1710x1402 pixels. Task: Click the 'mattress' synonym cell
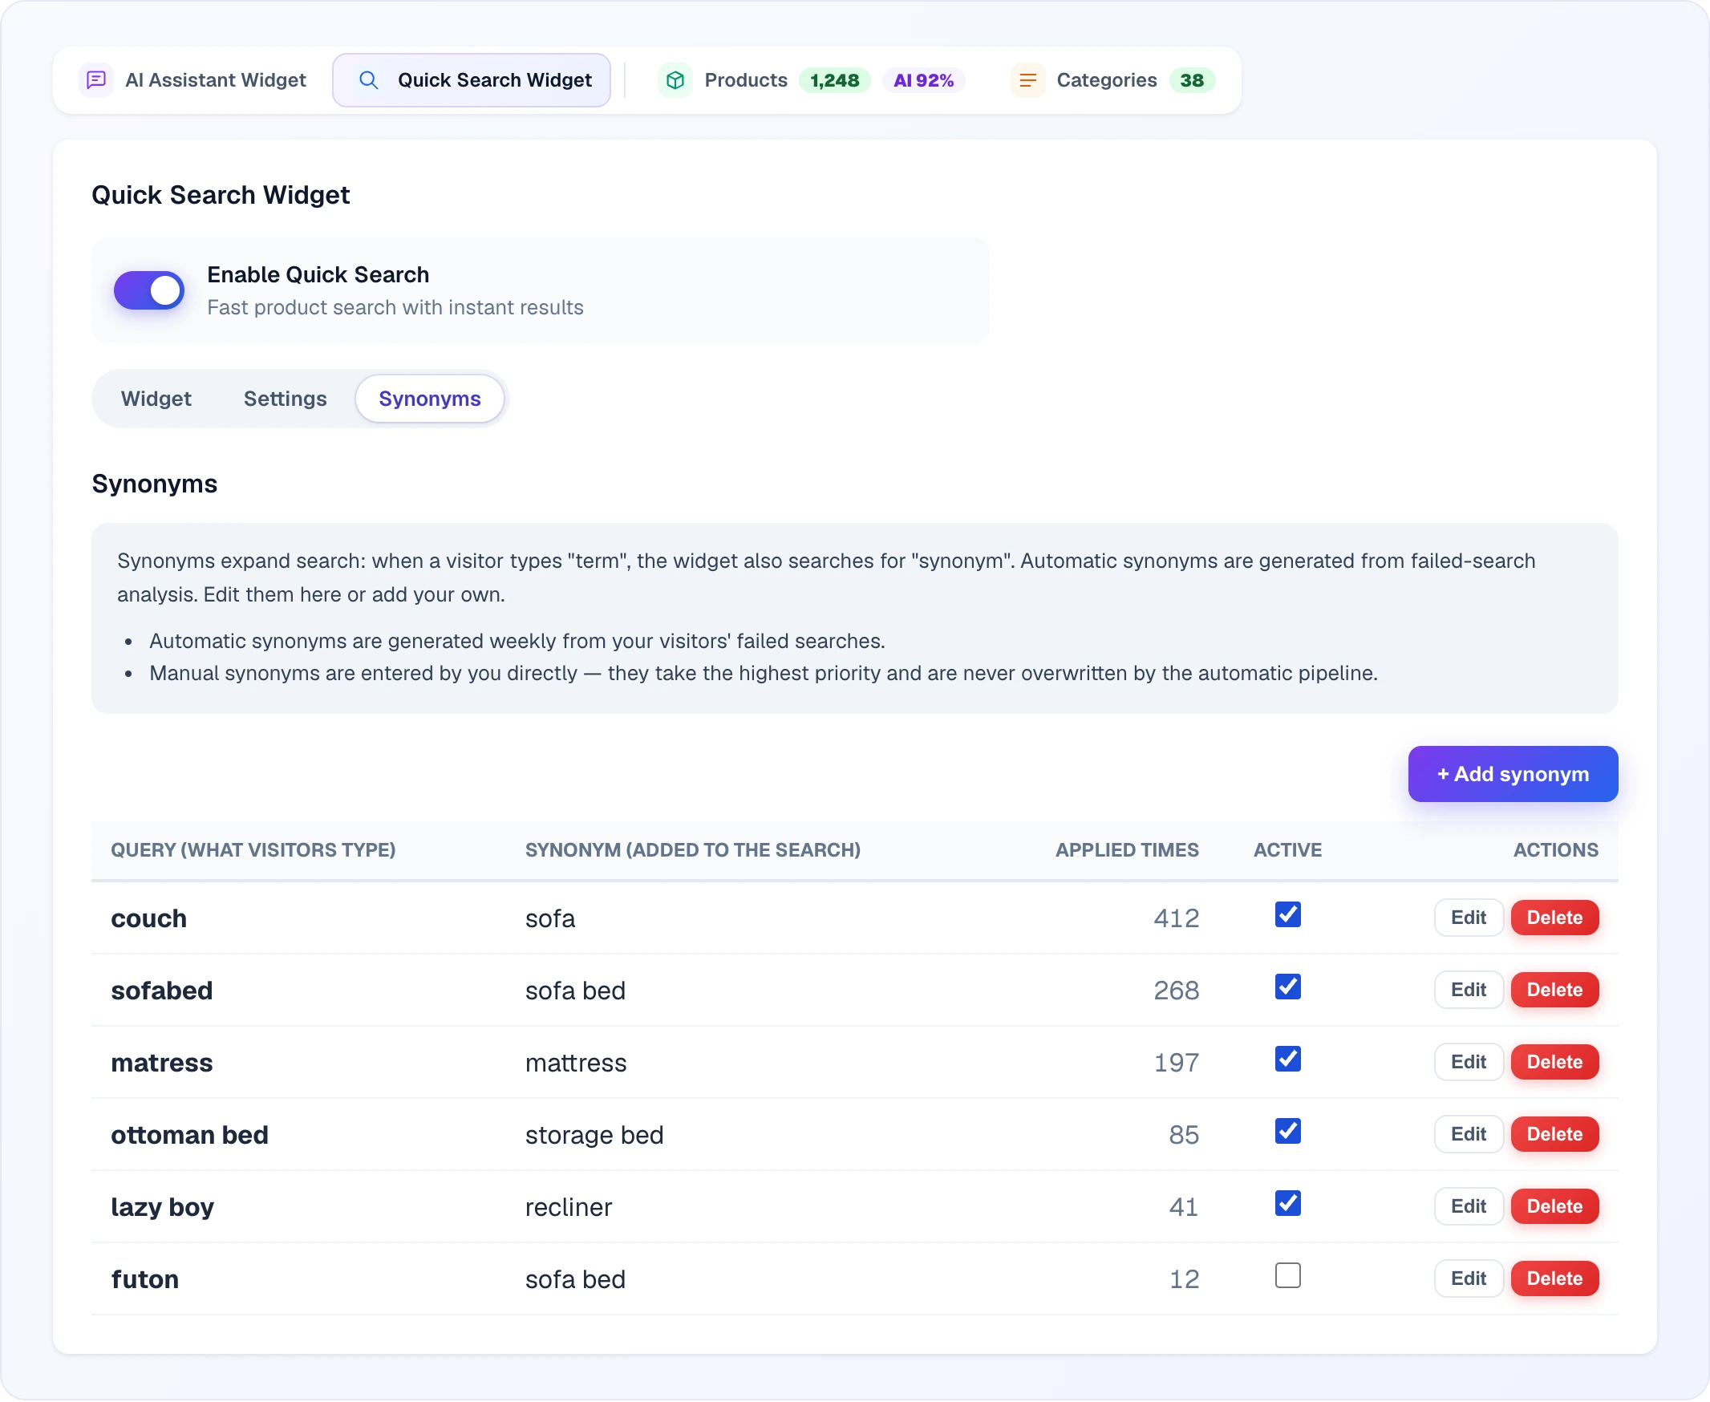575,1064
